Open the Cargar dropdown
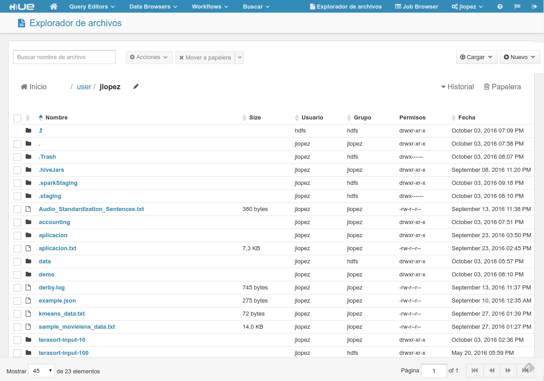This screenshot has height=381, width=544. [477, 57]
